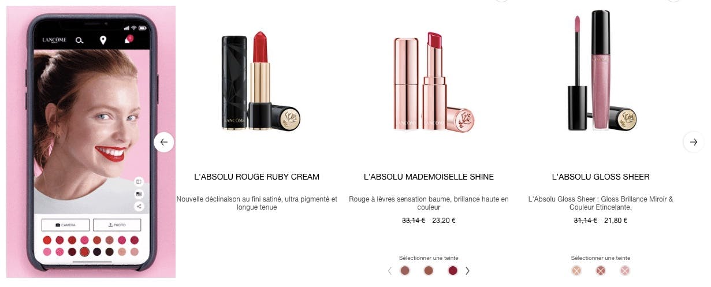Image resolution: width=711 pixels, height=287 pixels.
Task: Choose the dark red Mademoiselle Shine shade
Action: 453,271
